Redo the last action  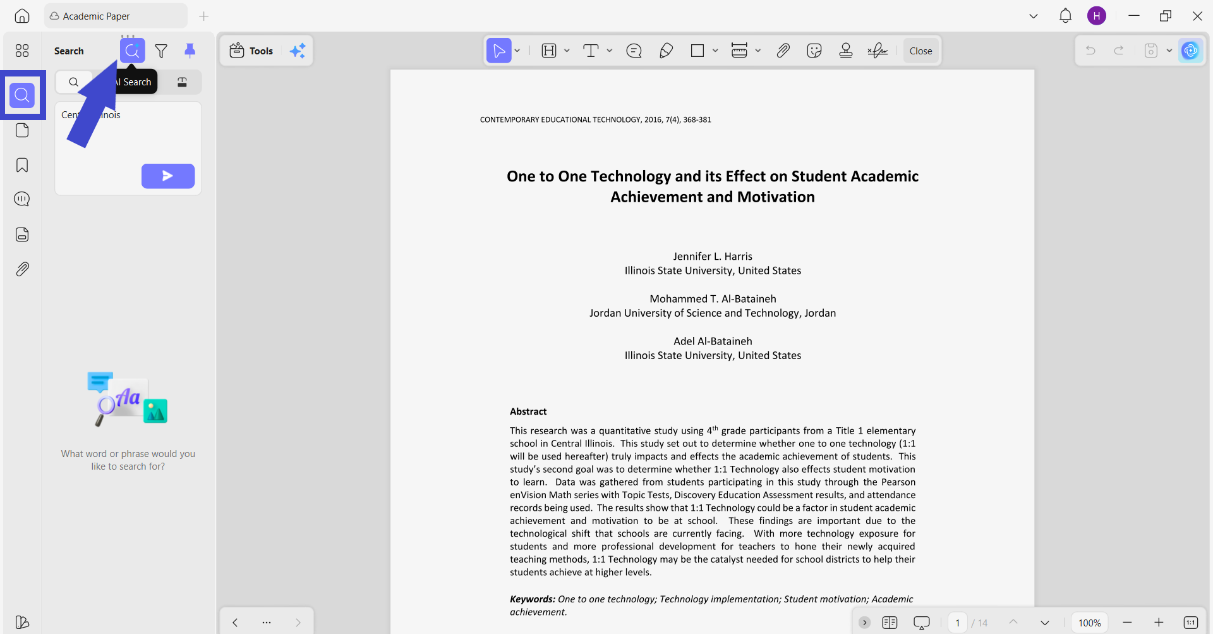1119,51
